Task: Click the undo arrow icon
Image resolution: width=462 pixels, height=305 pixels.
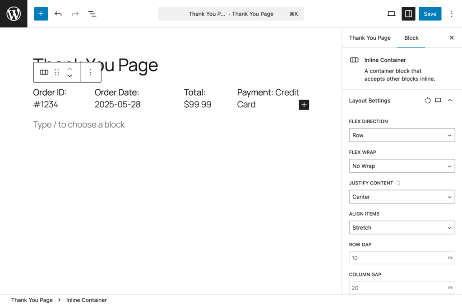Action: click(58, 14)
